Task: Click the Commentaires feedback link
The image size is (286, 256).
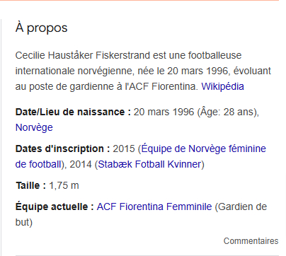Action: point(251,241)
